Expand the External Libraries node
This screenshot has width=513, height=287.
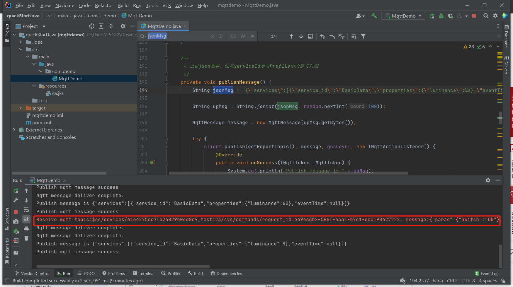click(14, 130)
